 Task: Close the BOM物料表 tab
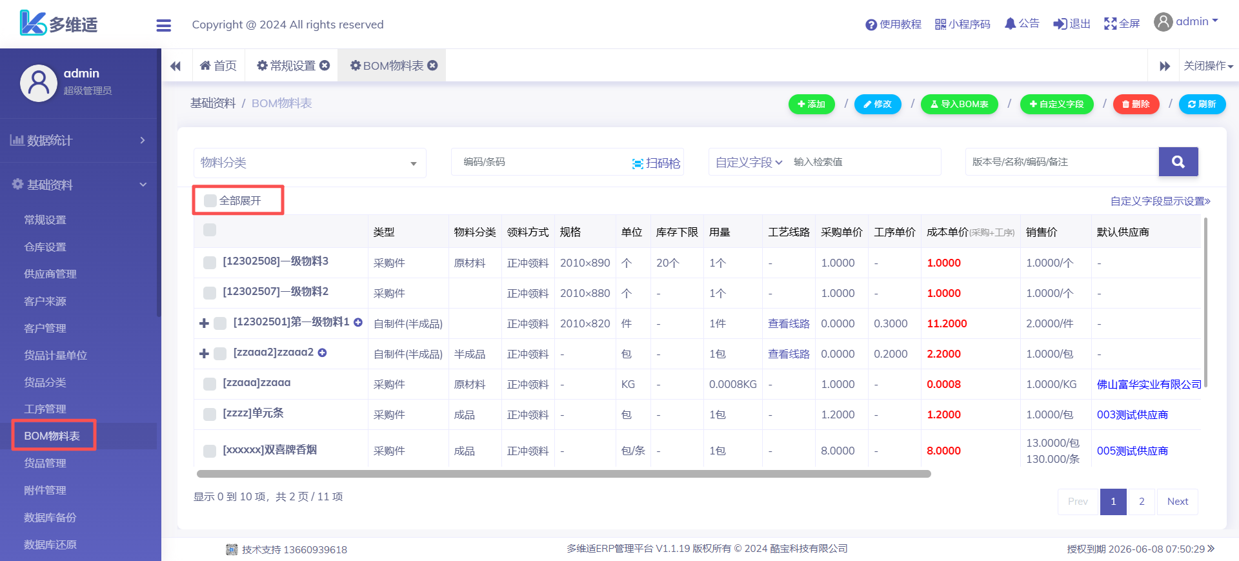click(x=433, y=65)
